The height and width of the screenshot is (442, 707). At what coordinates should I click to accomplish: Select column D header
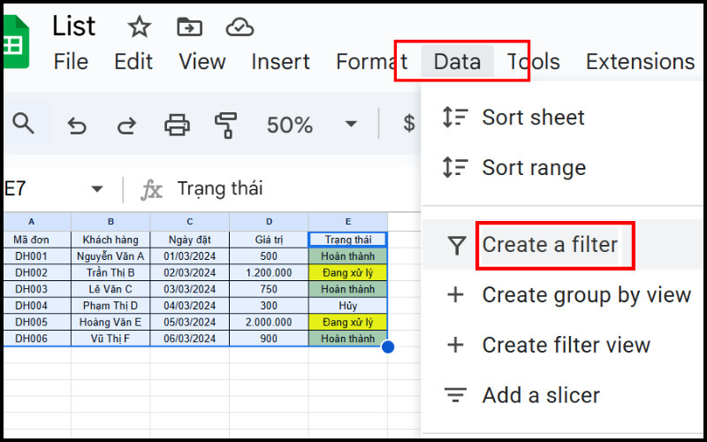point(270,222)
